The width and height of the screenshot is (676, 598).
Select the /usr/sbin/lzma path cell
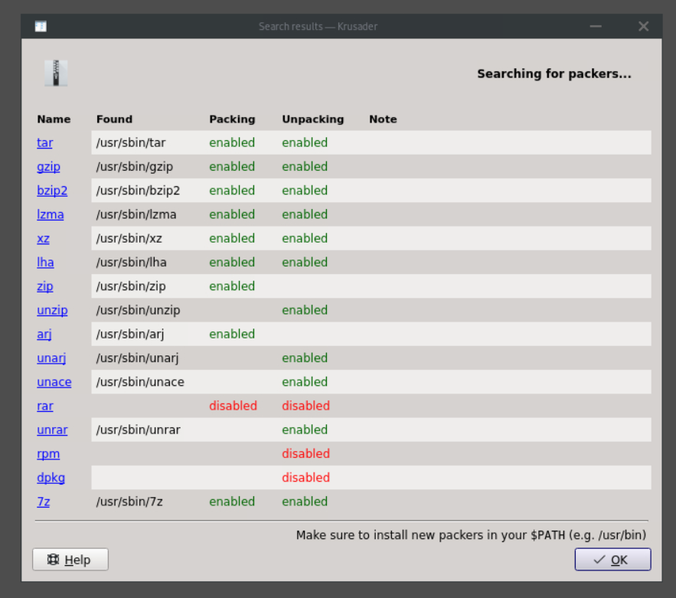(136, 214)
